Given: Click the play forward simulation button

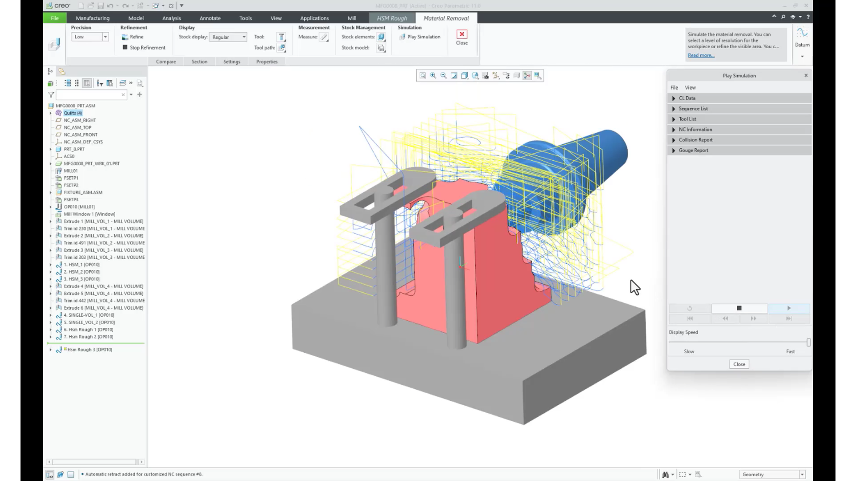Looking at the screenshot, I should click(x=789, y=308).
